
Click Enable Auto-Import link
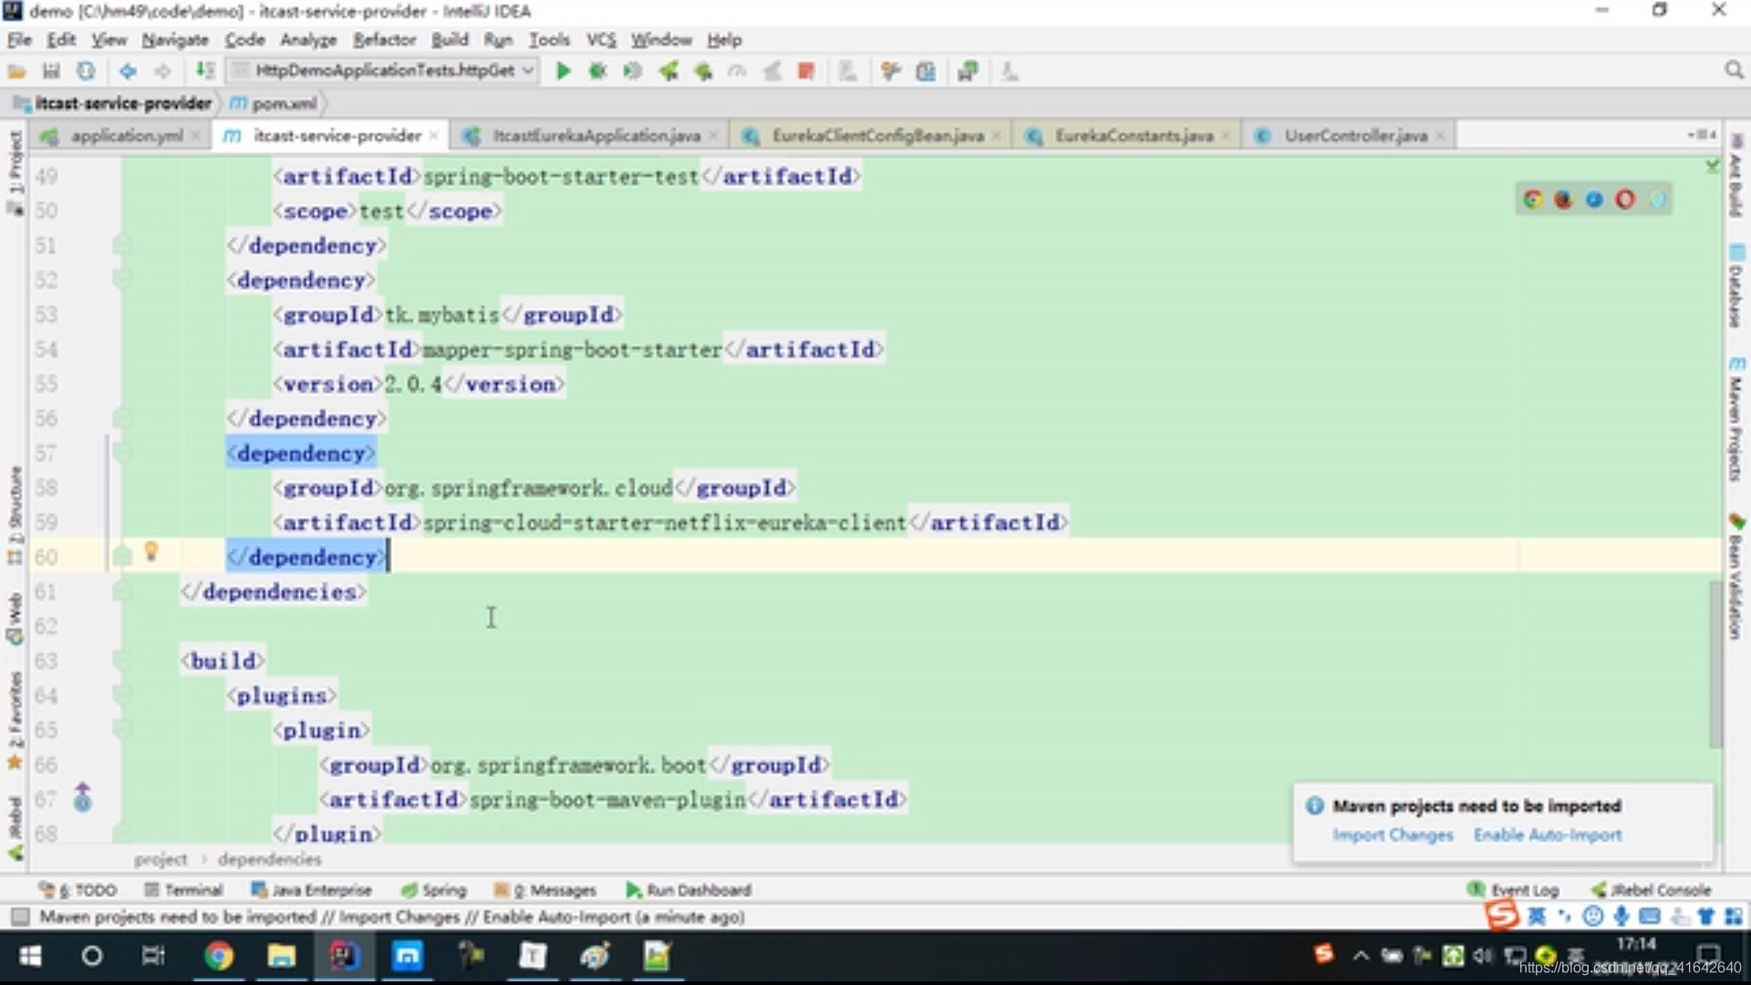point(1548,835)
